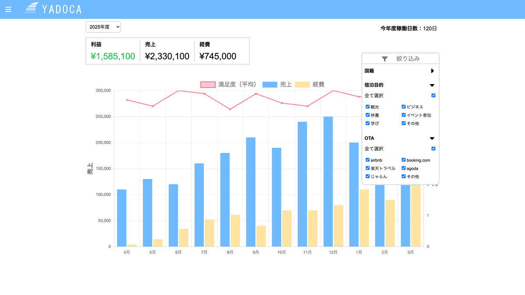Click the YADOCA logo icon
Screen dimensions: 525x295
click(x=31, y=8)
